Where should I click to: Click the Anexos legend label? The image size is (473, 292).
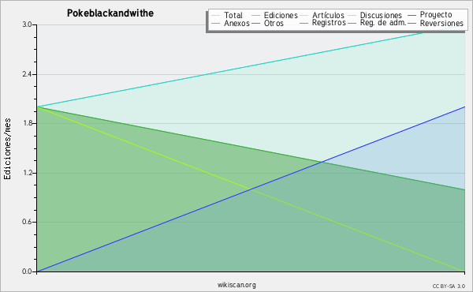pyautogui.click(x=236, y=23)
